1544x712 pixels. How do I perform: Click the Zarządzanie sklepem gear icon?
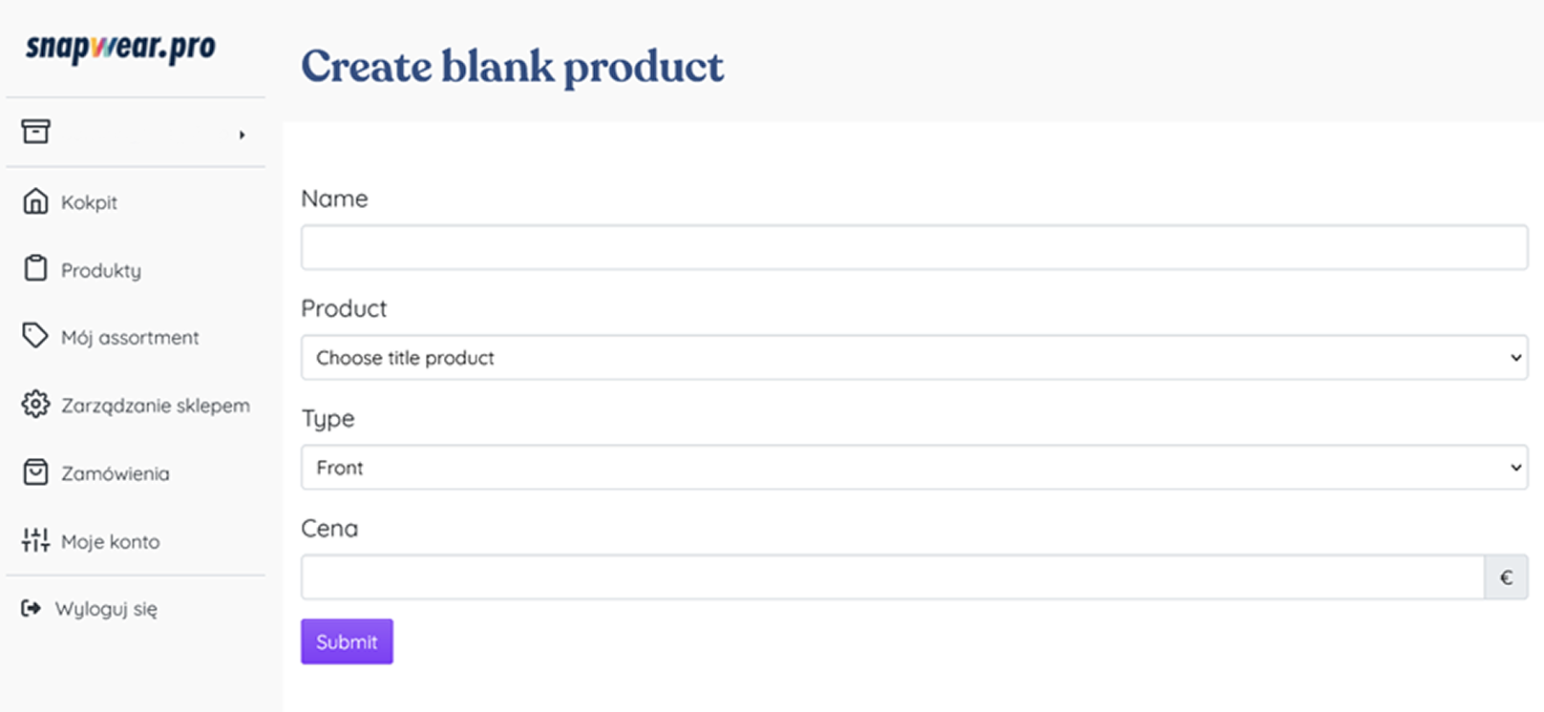(x=35, y=405)
